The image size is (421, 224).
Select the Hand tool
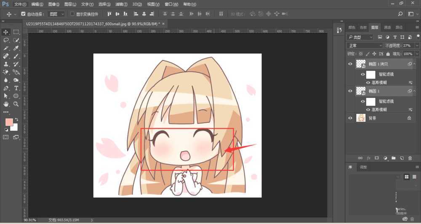tap(6, 104)
